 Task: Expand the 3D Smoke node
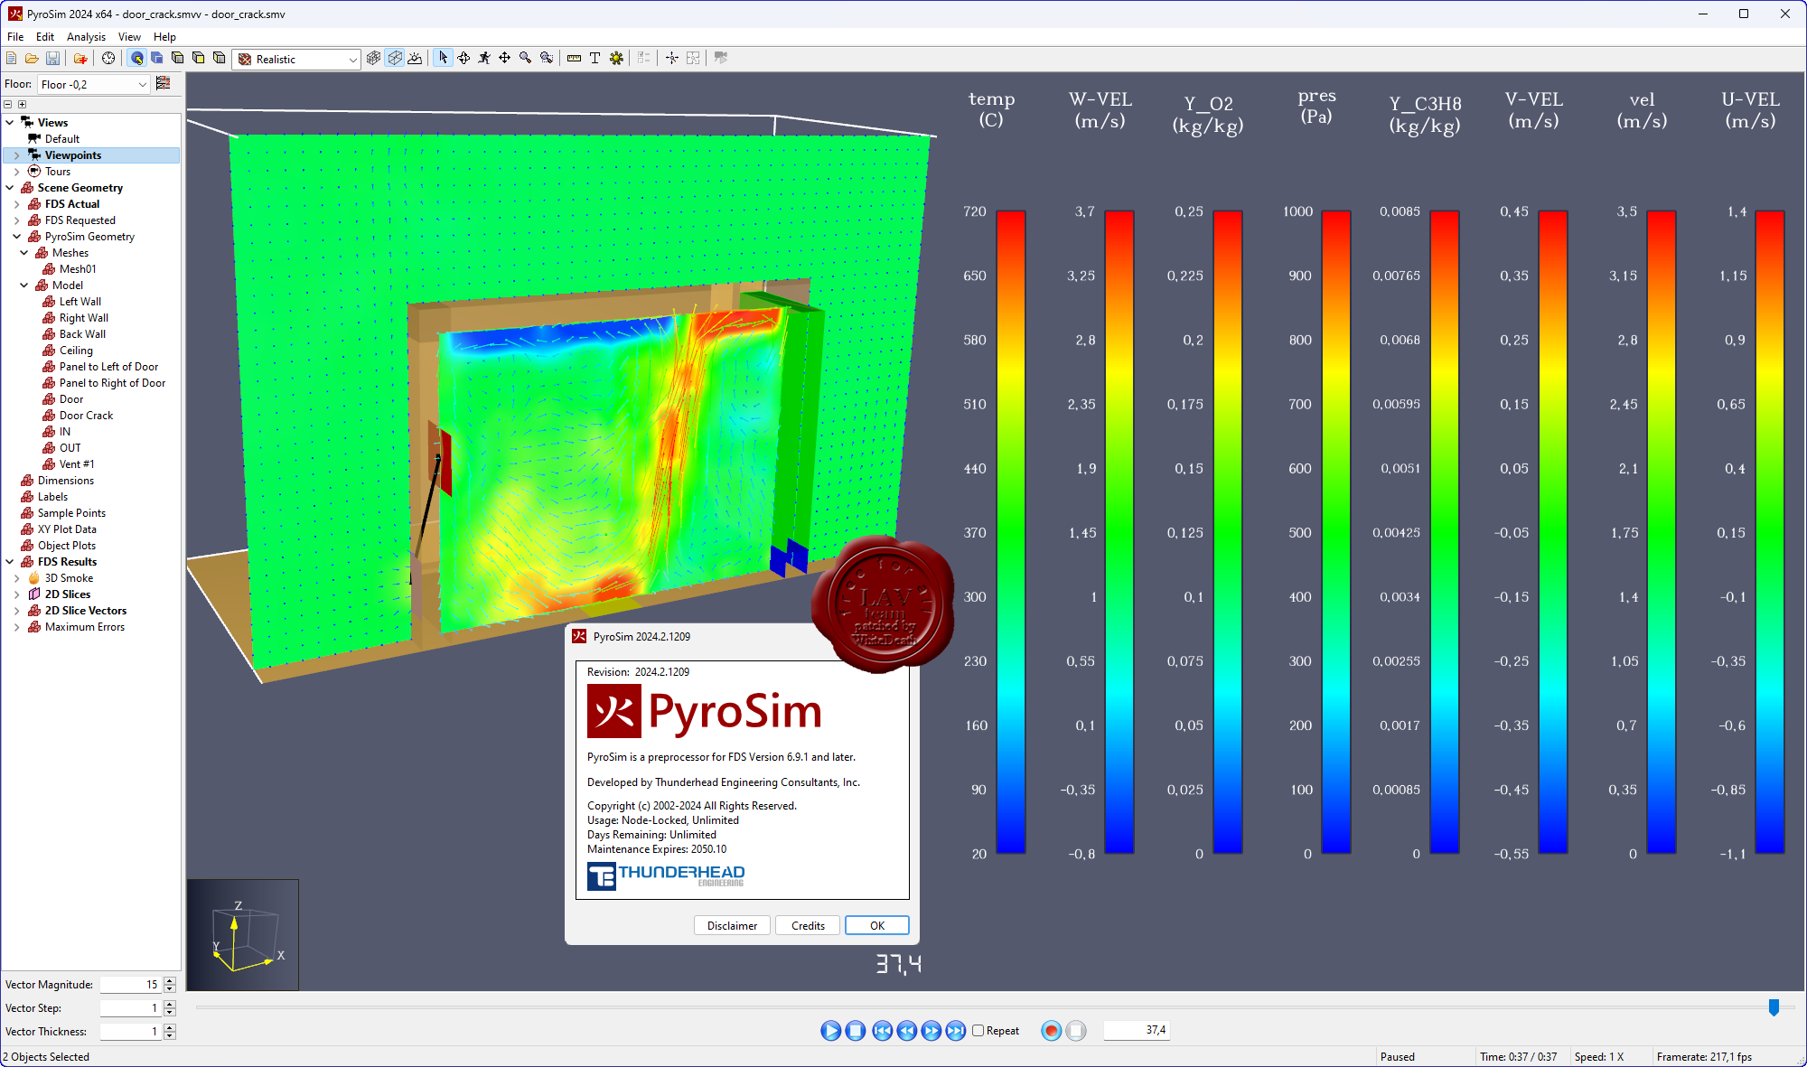point(16,578)
